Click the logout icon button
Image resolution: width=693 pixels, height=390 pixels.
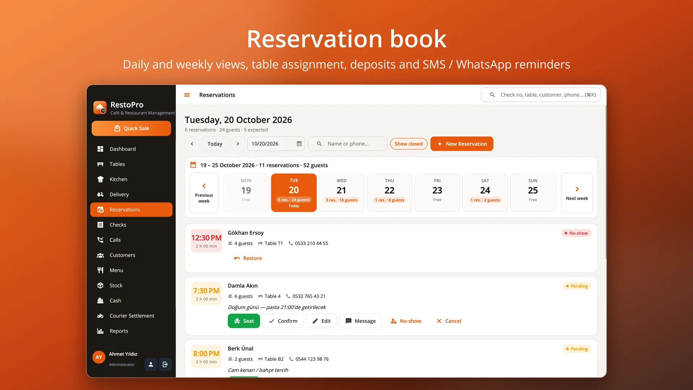165,364
